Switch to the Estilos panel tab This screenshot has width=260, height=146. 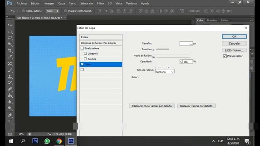click(225, 20)
